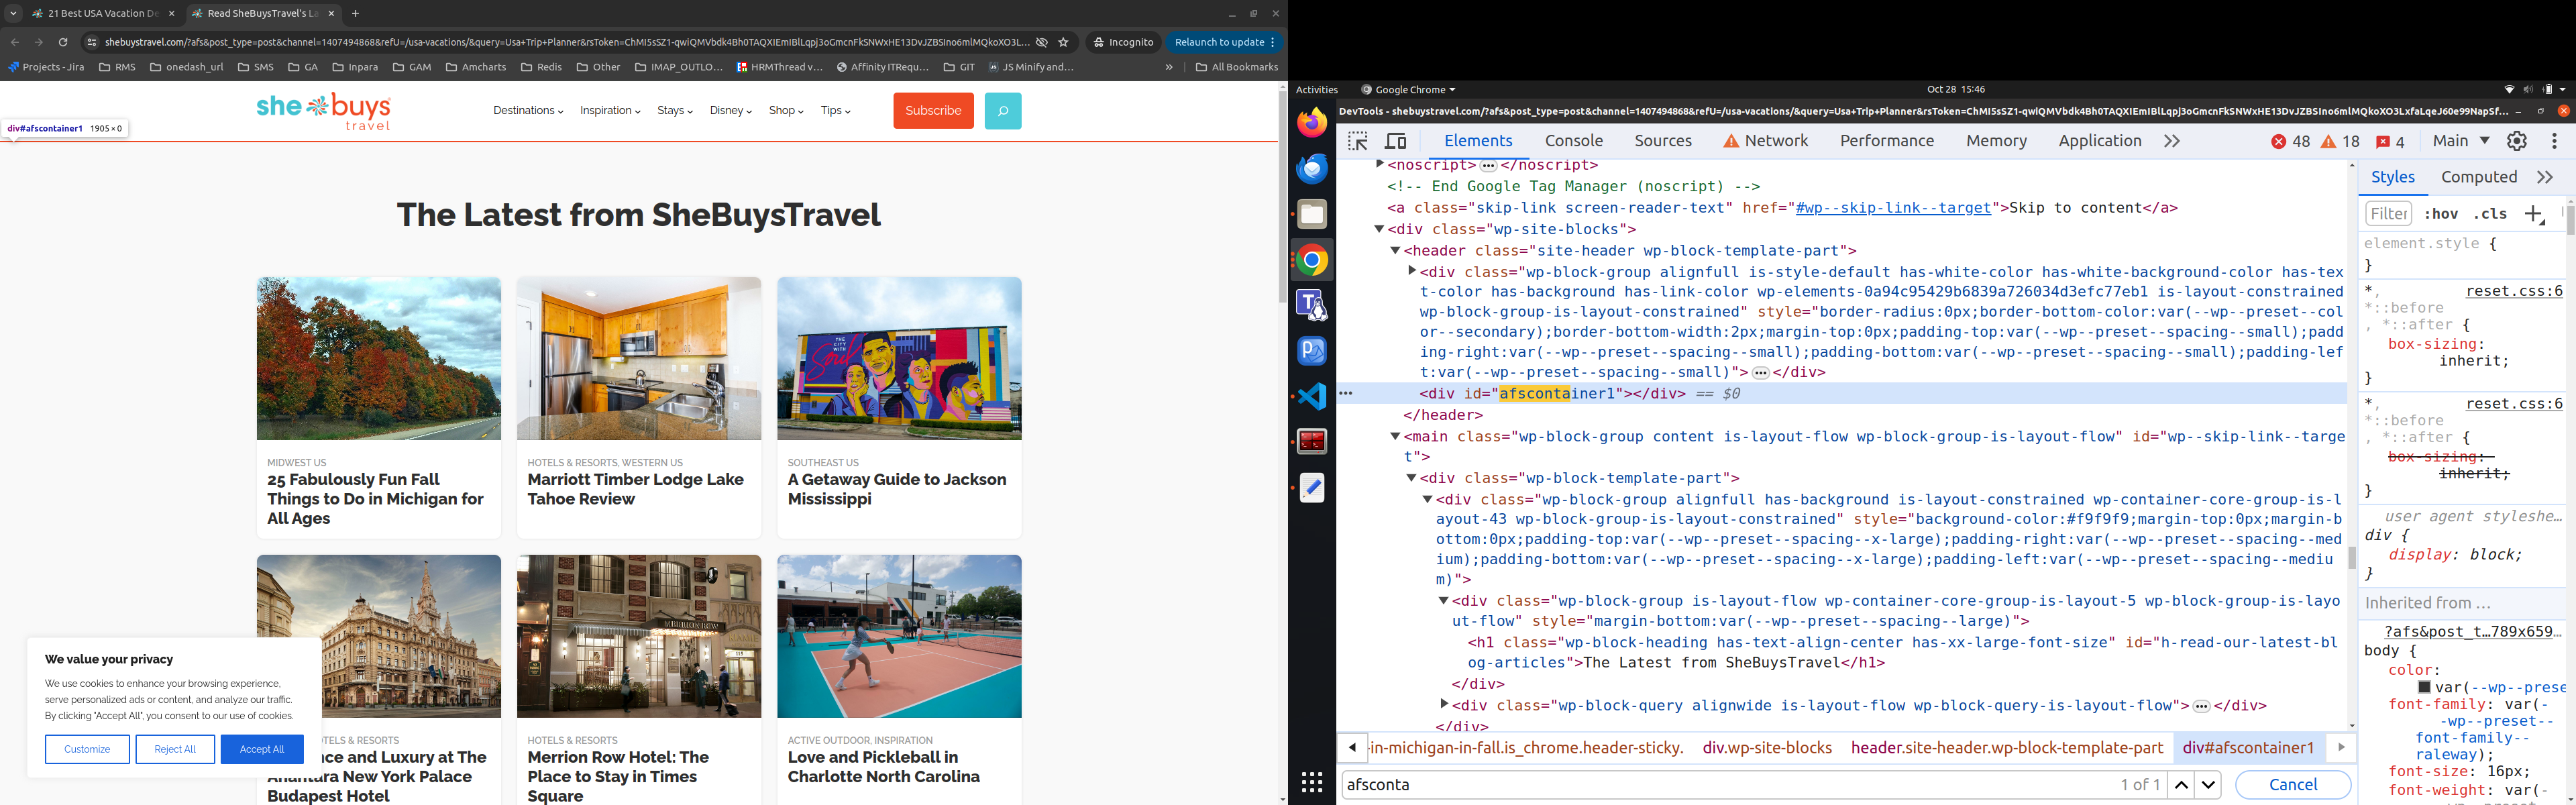Click the DevTools inspect element picker icon
This screenshot has height=805, width=2576.
click(x=1357, y=141)
